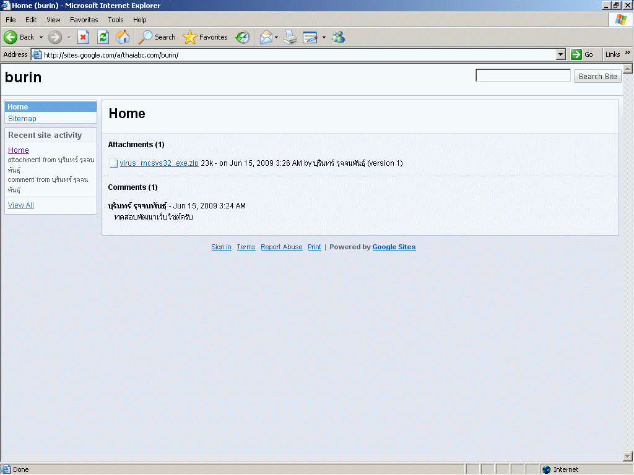634x475 pixels.
Task: Expand the Links toolbar chevron
Action: pos(627,53)
